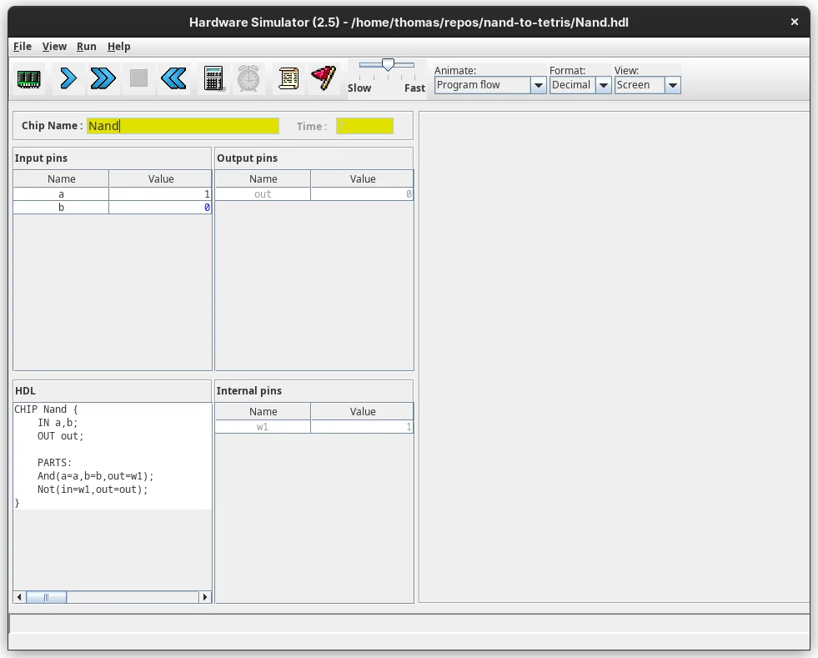
Task: Open the Help menu
Action: click(x=119, y=47)
